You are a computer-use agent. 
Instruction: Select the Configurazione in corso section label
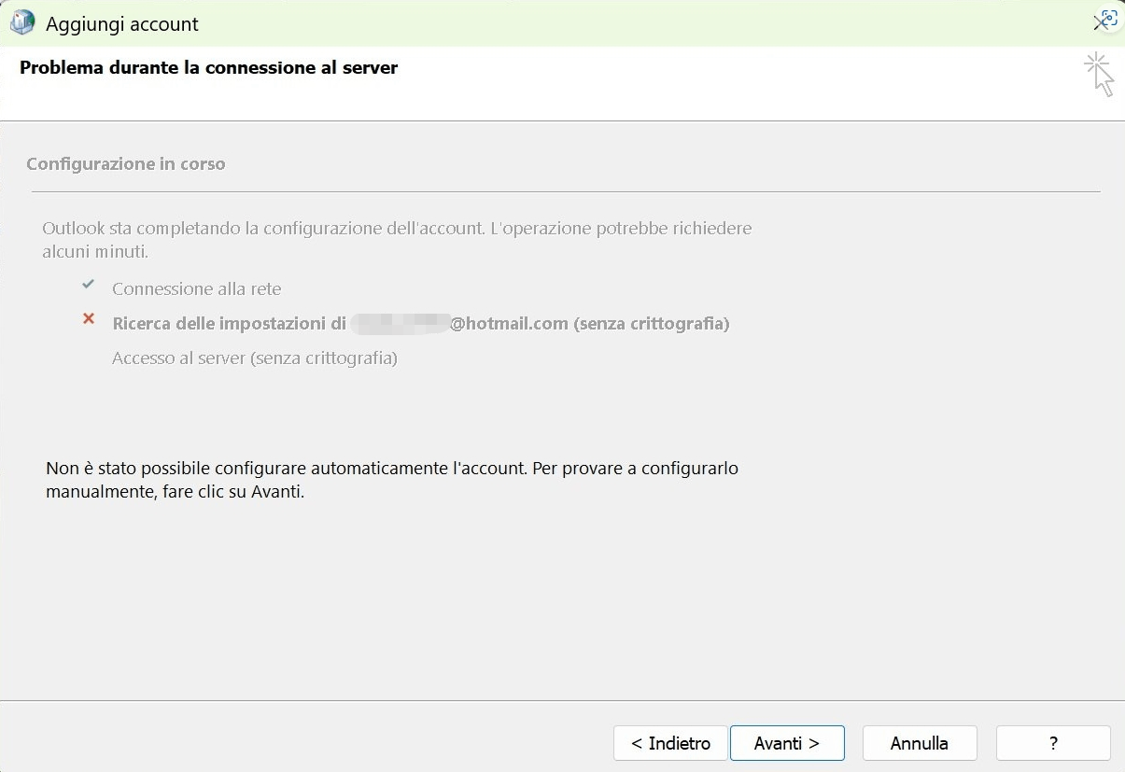126,163
